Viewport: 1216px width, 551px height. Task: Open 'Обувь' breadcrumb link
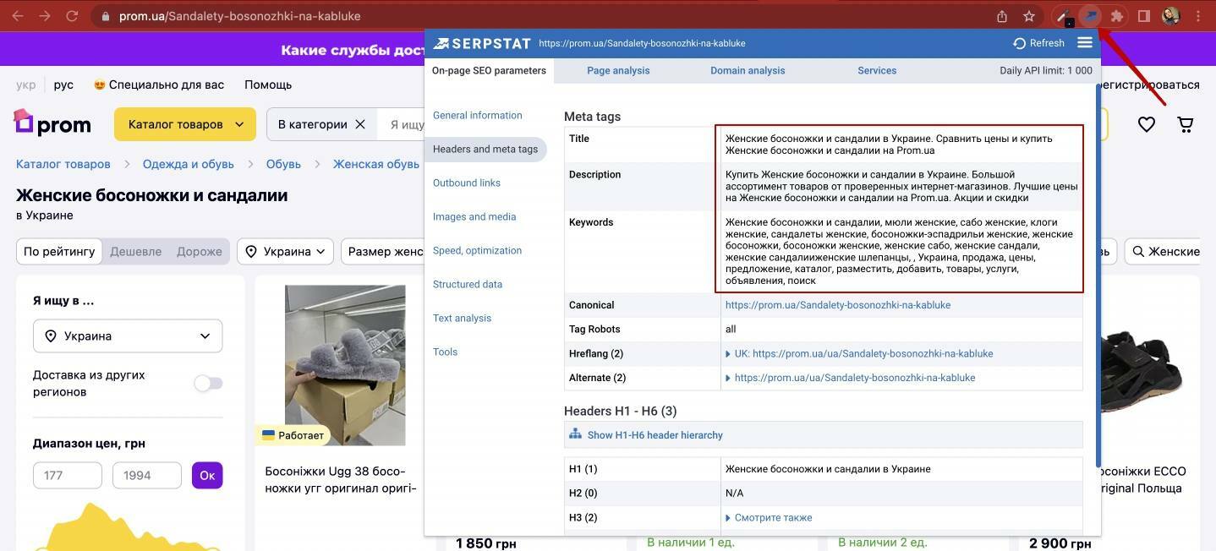[x=283, y=164]
